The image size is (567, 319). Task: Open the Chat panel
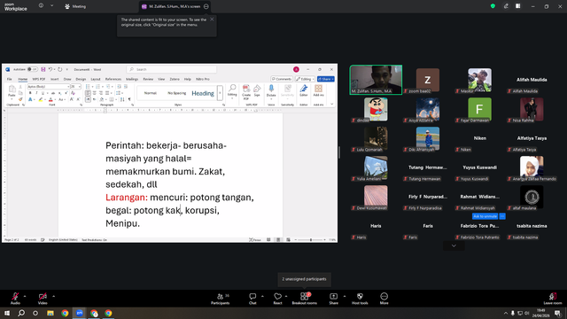tap(252, 299)
